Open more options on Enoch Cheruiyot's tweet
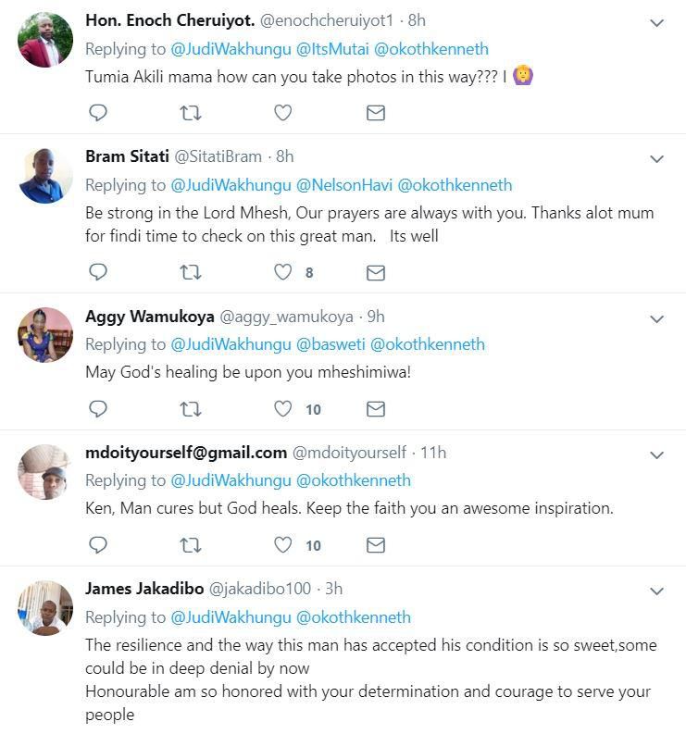 [x=656, y=22]
